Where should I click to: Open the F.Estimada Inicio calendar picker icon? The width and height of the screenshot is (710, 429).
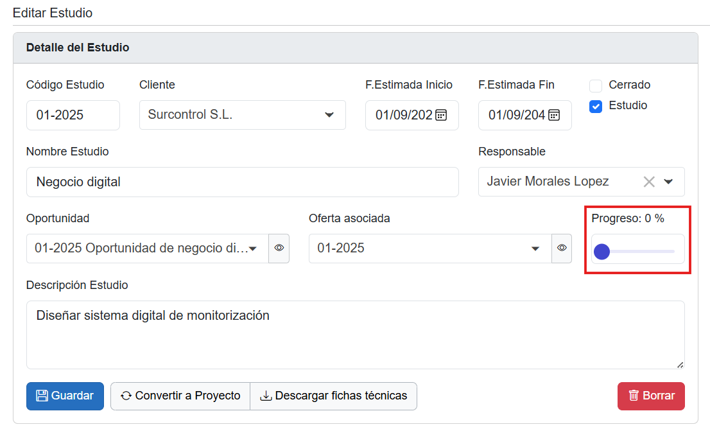click(441, 115)
